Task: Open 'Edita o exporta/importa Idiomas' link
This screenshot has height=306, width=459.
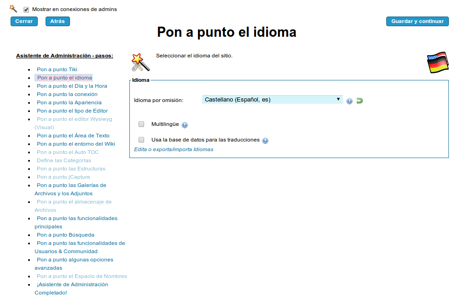Action: click(174, 149)
